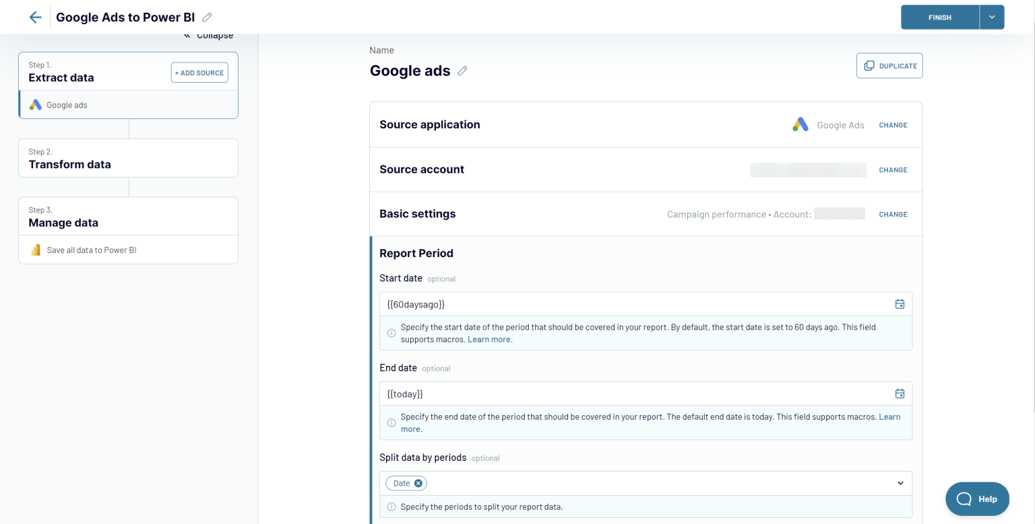Click the ADD SOURCE button
This screenshot has width=1035, height=524.
[199, 73]
